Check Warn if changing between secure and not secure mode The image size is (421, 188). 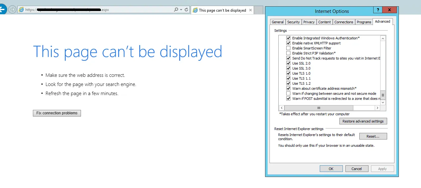288,94
